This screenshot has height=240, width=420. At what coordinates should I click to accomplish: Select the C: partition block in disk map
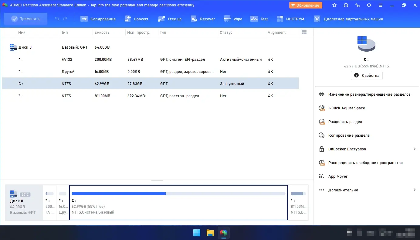(178, 202)
